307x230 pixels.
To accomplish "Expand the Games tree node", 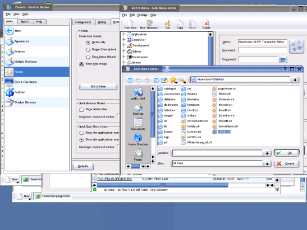I will pos(123,62).
